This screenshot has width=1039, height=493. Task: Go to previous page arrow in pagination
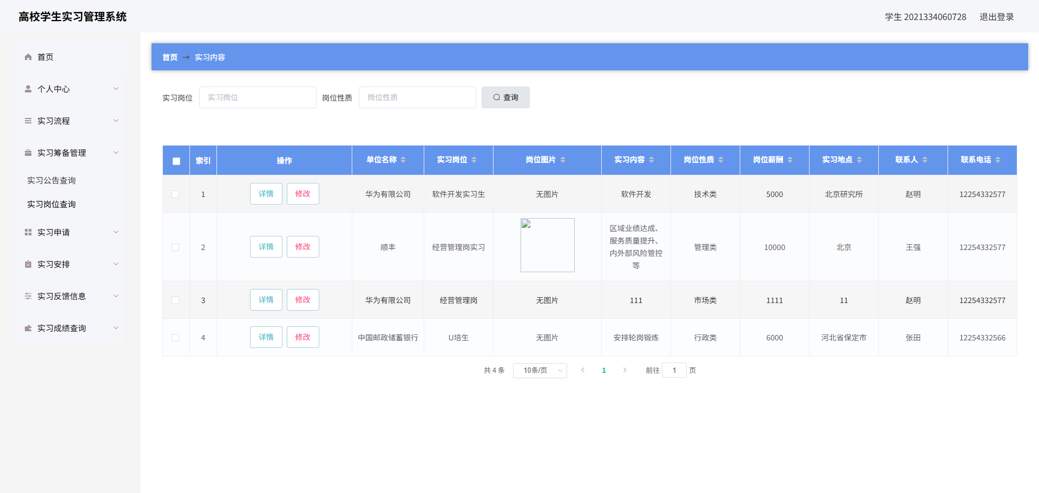point(583,370)
